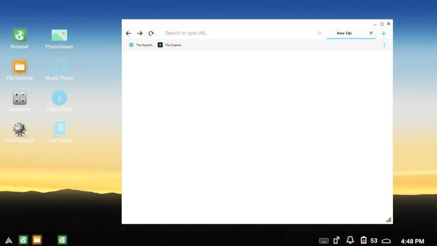437x246 pixels.
Task: Reload the current page
Action: [151, 33]
